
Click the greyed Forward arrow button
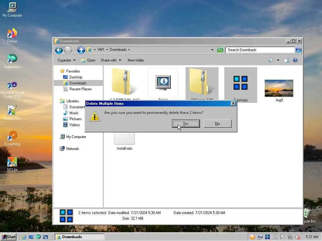tap(68, 50)
